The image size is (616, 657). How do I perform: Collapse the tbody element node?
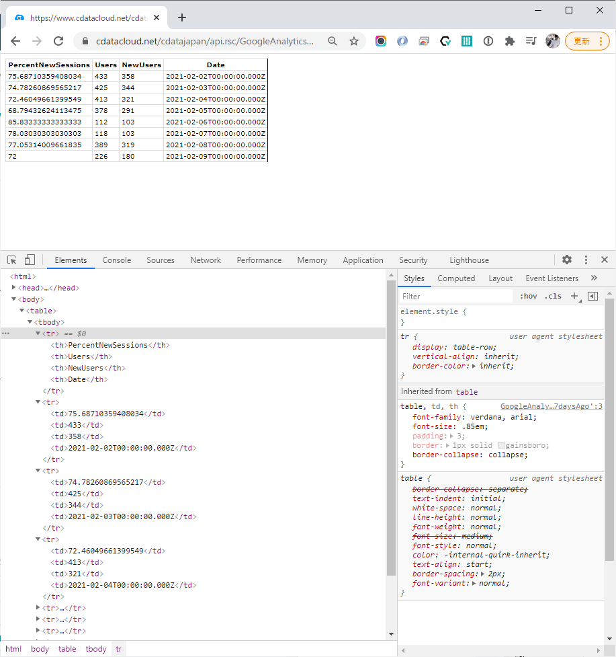click(x=30, y=322)
